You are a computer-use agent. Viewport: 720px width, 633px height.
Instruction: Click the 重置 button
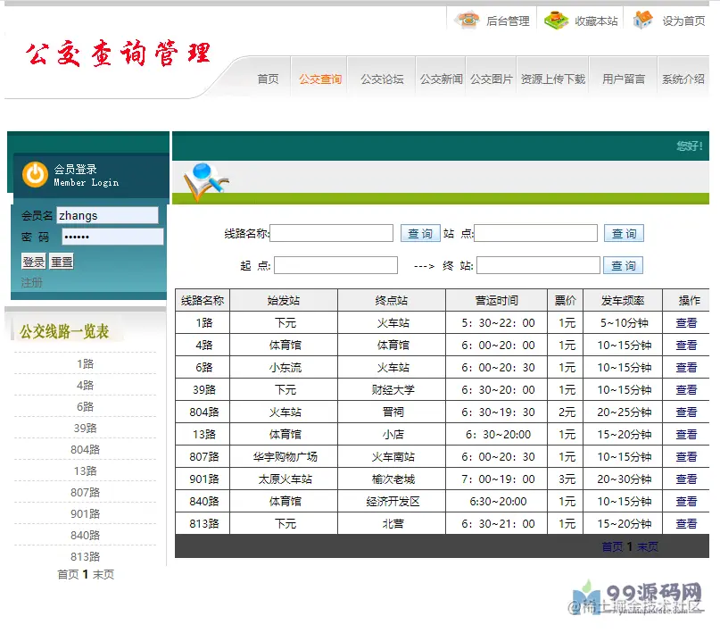coord(62,262)
